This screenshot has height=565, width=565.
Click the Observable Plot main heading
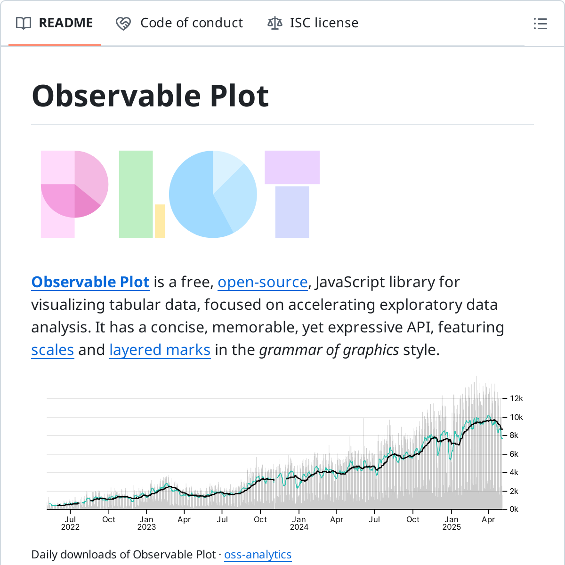[x=150, y=96]
